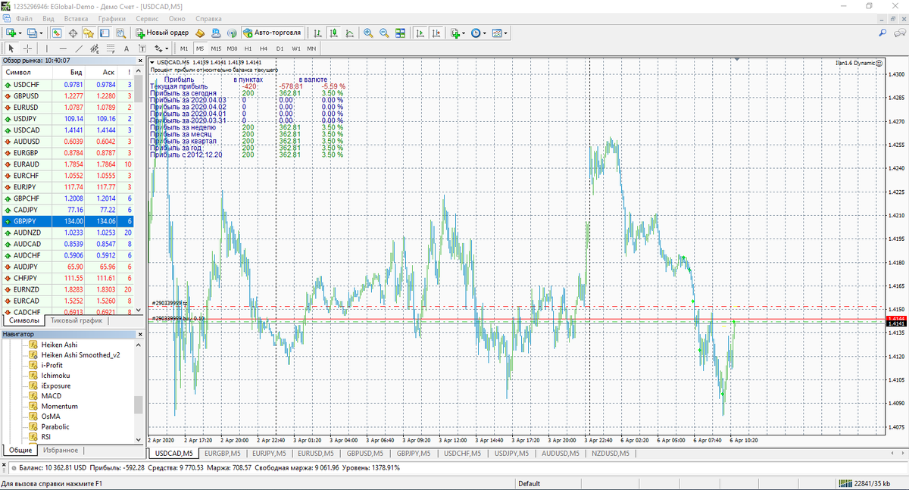Viewport: 909px width, 490px height.
Task: Open the MetaEditor book icon
Action: tap(200, 33)
